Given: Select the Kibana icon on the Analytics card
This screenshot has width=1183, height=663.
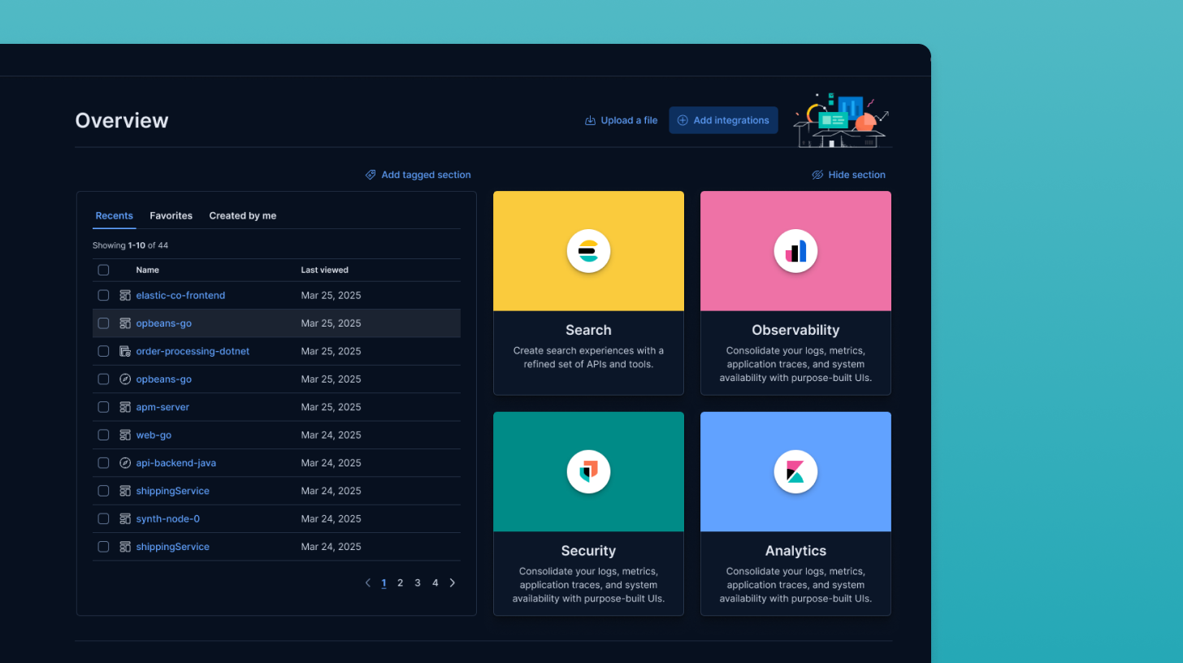Looking at the screenshot, I should [795, 471].
